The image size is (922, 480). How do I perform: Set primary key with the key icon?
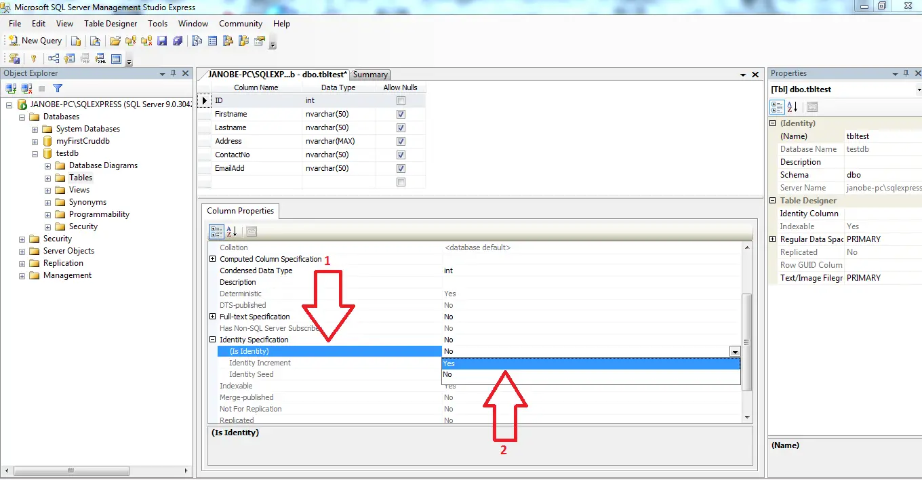pos(33,59)
